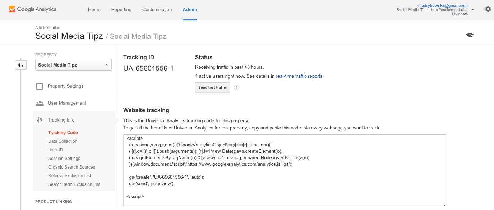Click the PRODUCT LINKING section label
Viewport: 494px width, 210px height.
point(54,202)
